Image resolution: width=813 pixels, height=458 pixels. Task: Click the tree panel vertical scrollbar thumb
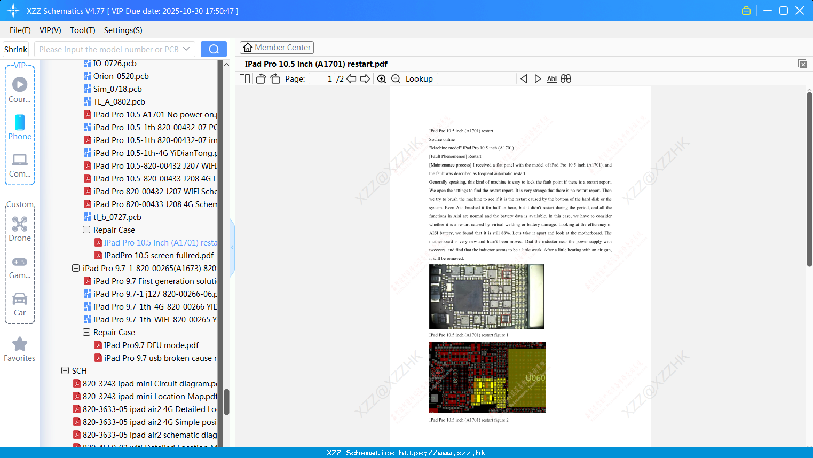pos(226,402)
